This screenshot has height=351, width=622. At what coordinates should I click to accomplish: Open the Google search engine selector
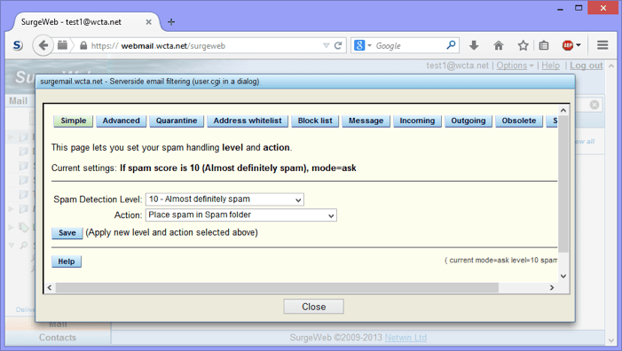pos(363,45)
